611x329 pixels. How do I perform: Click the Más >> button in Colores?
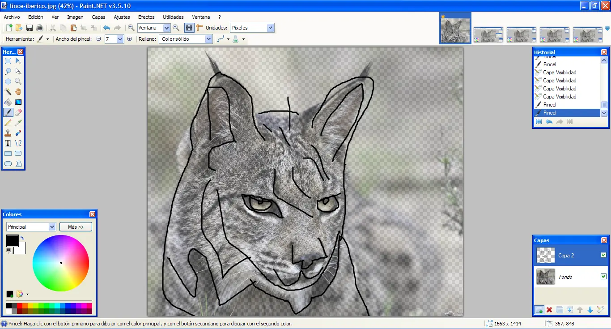76,227
